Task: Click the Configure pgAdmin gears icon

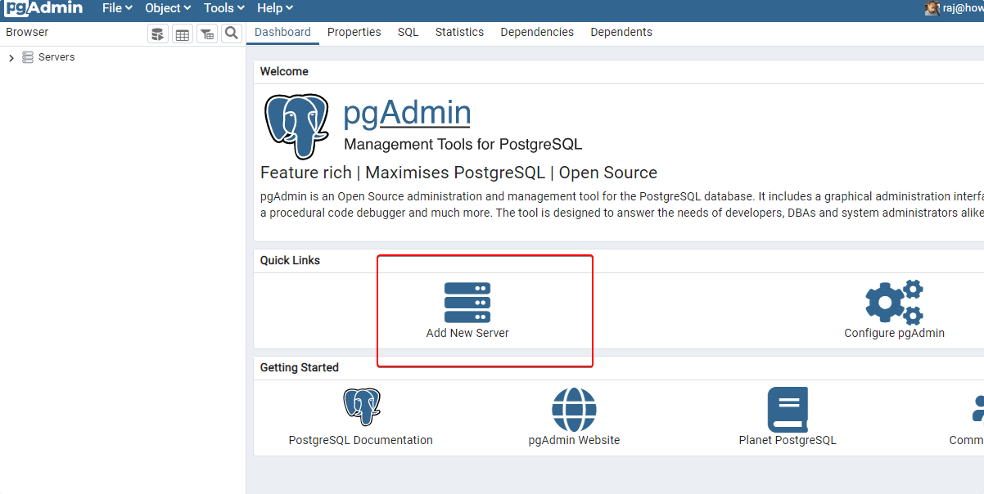Action: point(894,302)
